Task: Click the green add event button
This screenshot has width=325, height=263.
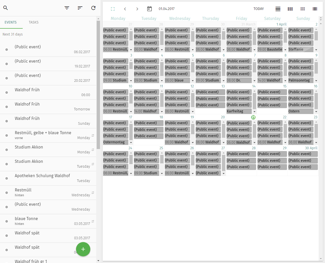Action: [83, 249]
